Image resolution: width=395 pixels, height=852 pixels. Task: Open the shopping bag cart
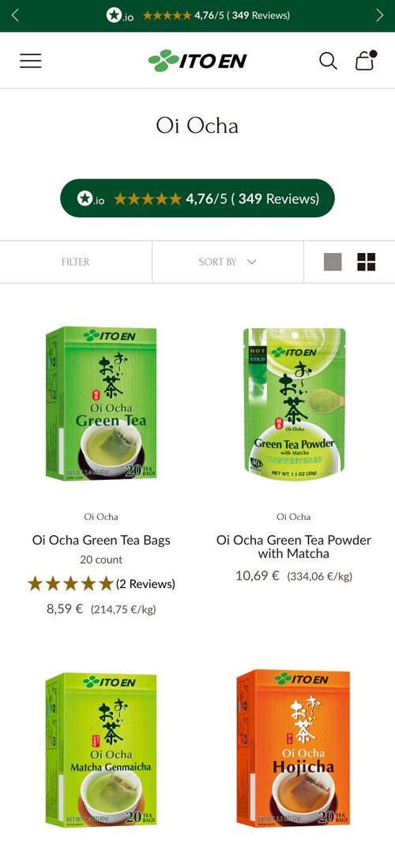(365, 60)
